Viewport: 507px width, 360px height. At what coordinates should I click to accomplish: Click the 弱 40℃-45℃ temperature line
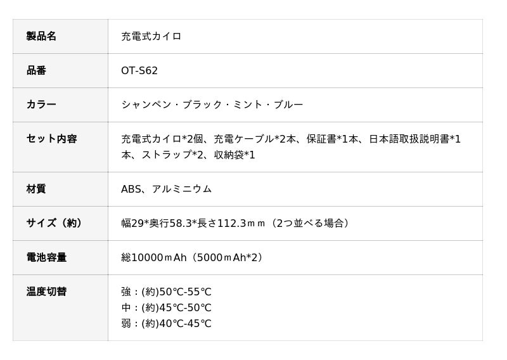coord(166,324)
